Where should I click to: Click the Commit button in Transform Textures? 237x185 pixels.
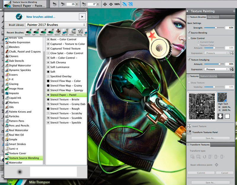201,173
